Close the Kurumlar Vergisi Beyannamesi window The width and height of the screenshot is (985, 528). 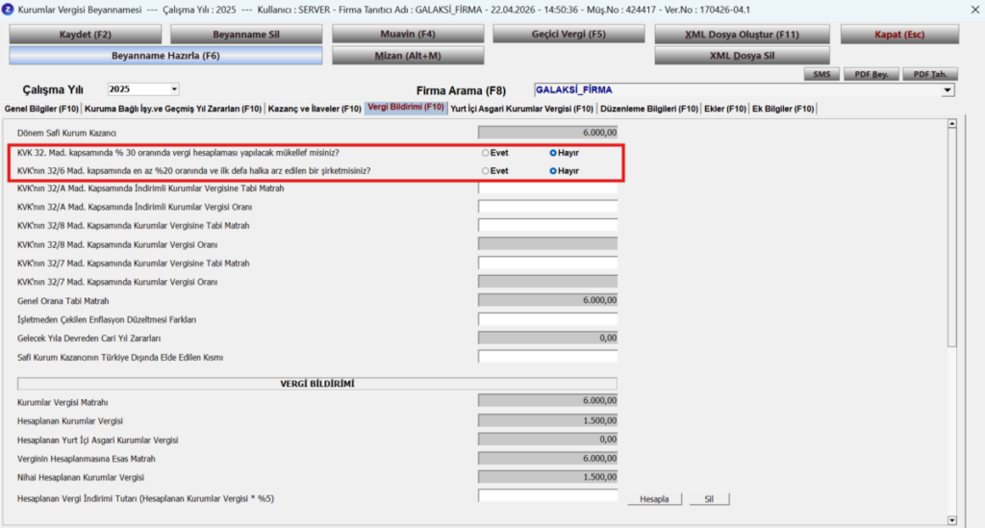975,10
